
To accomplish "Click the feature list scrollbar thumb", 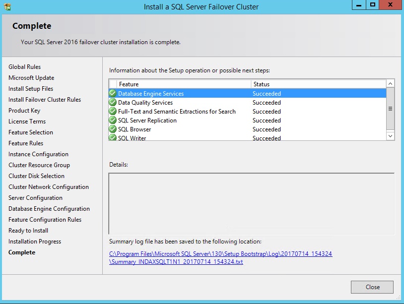I will click(x=390, y=109).
